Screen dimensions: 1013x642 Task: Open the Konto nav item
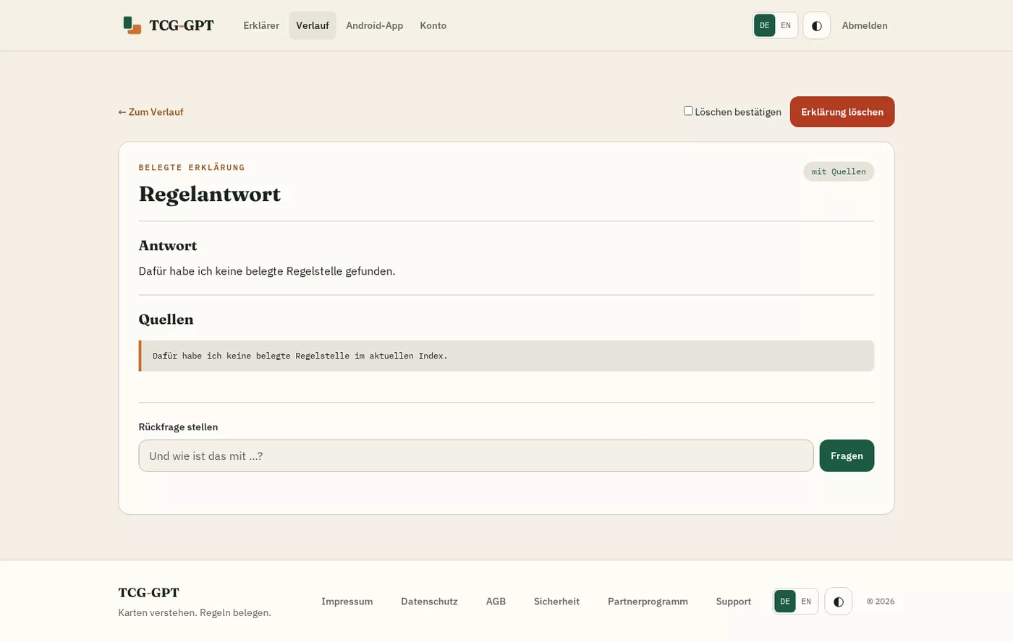point(433,25)
